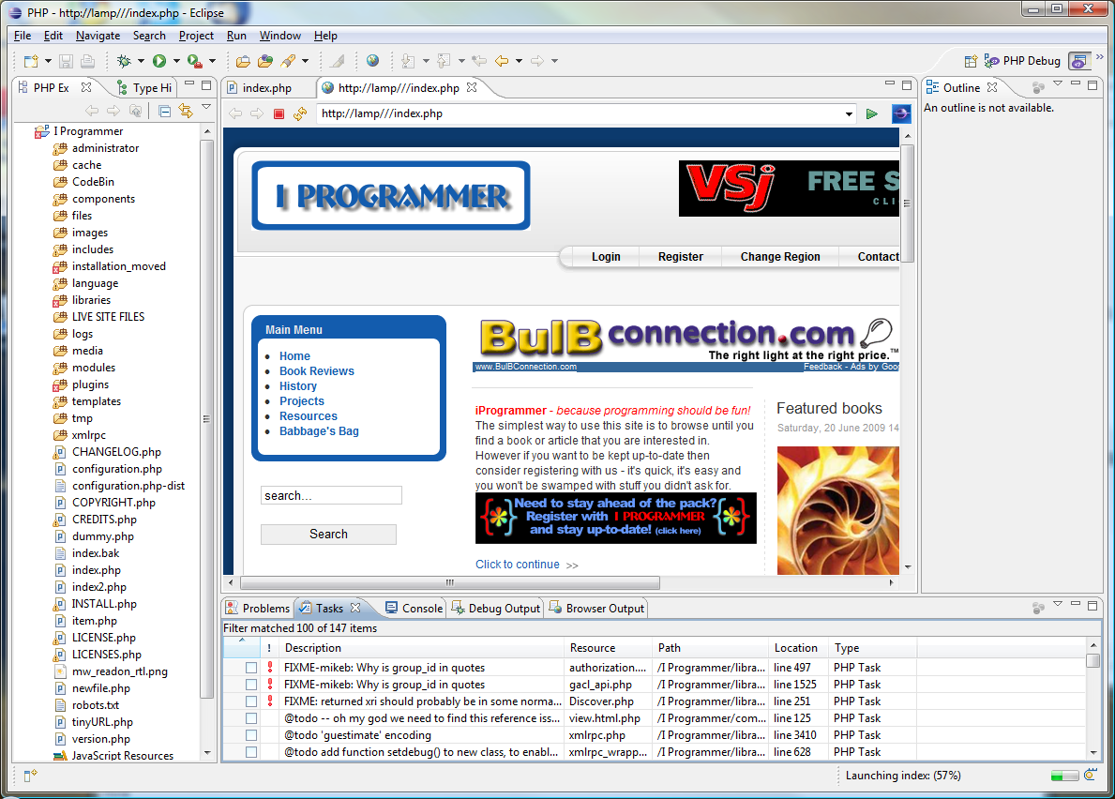Click the Eclipse browser throbber icon
This screenshot has width=1115, height=799.
[x=901, y=113]
